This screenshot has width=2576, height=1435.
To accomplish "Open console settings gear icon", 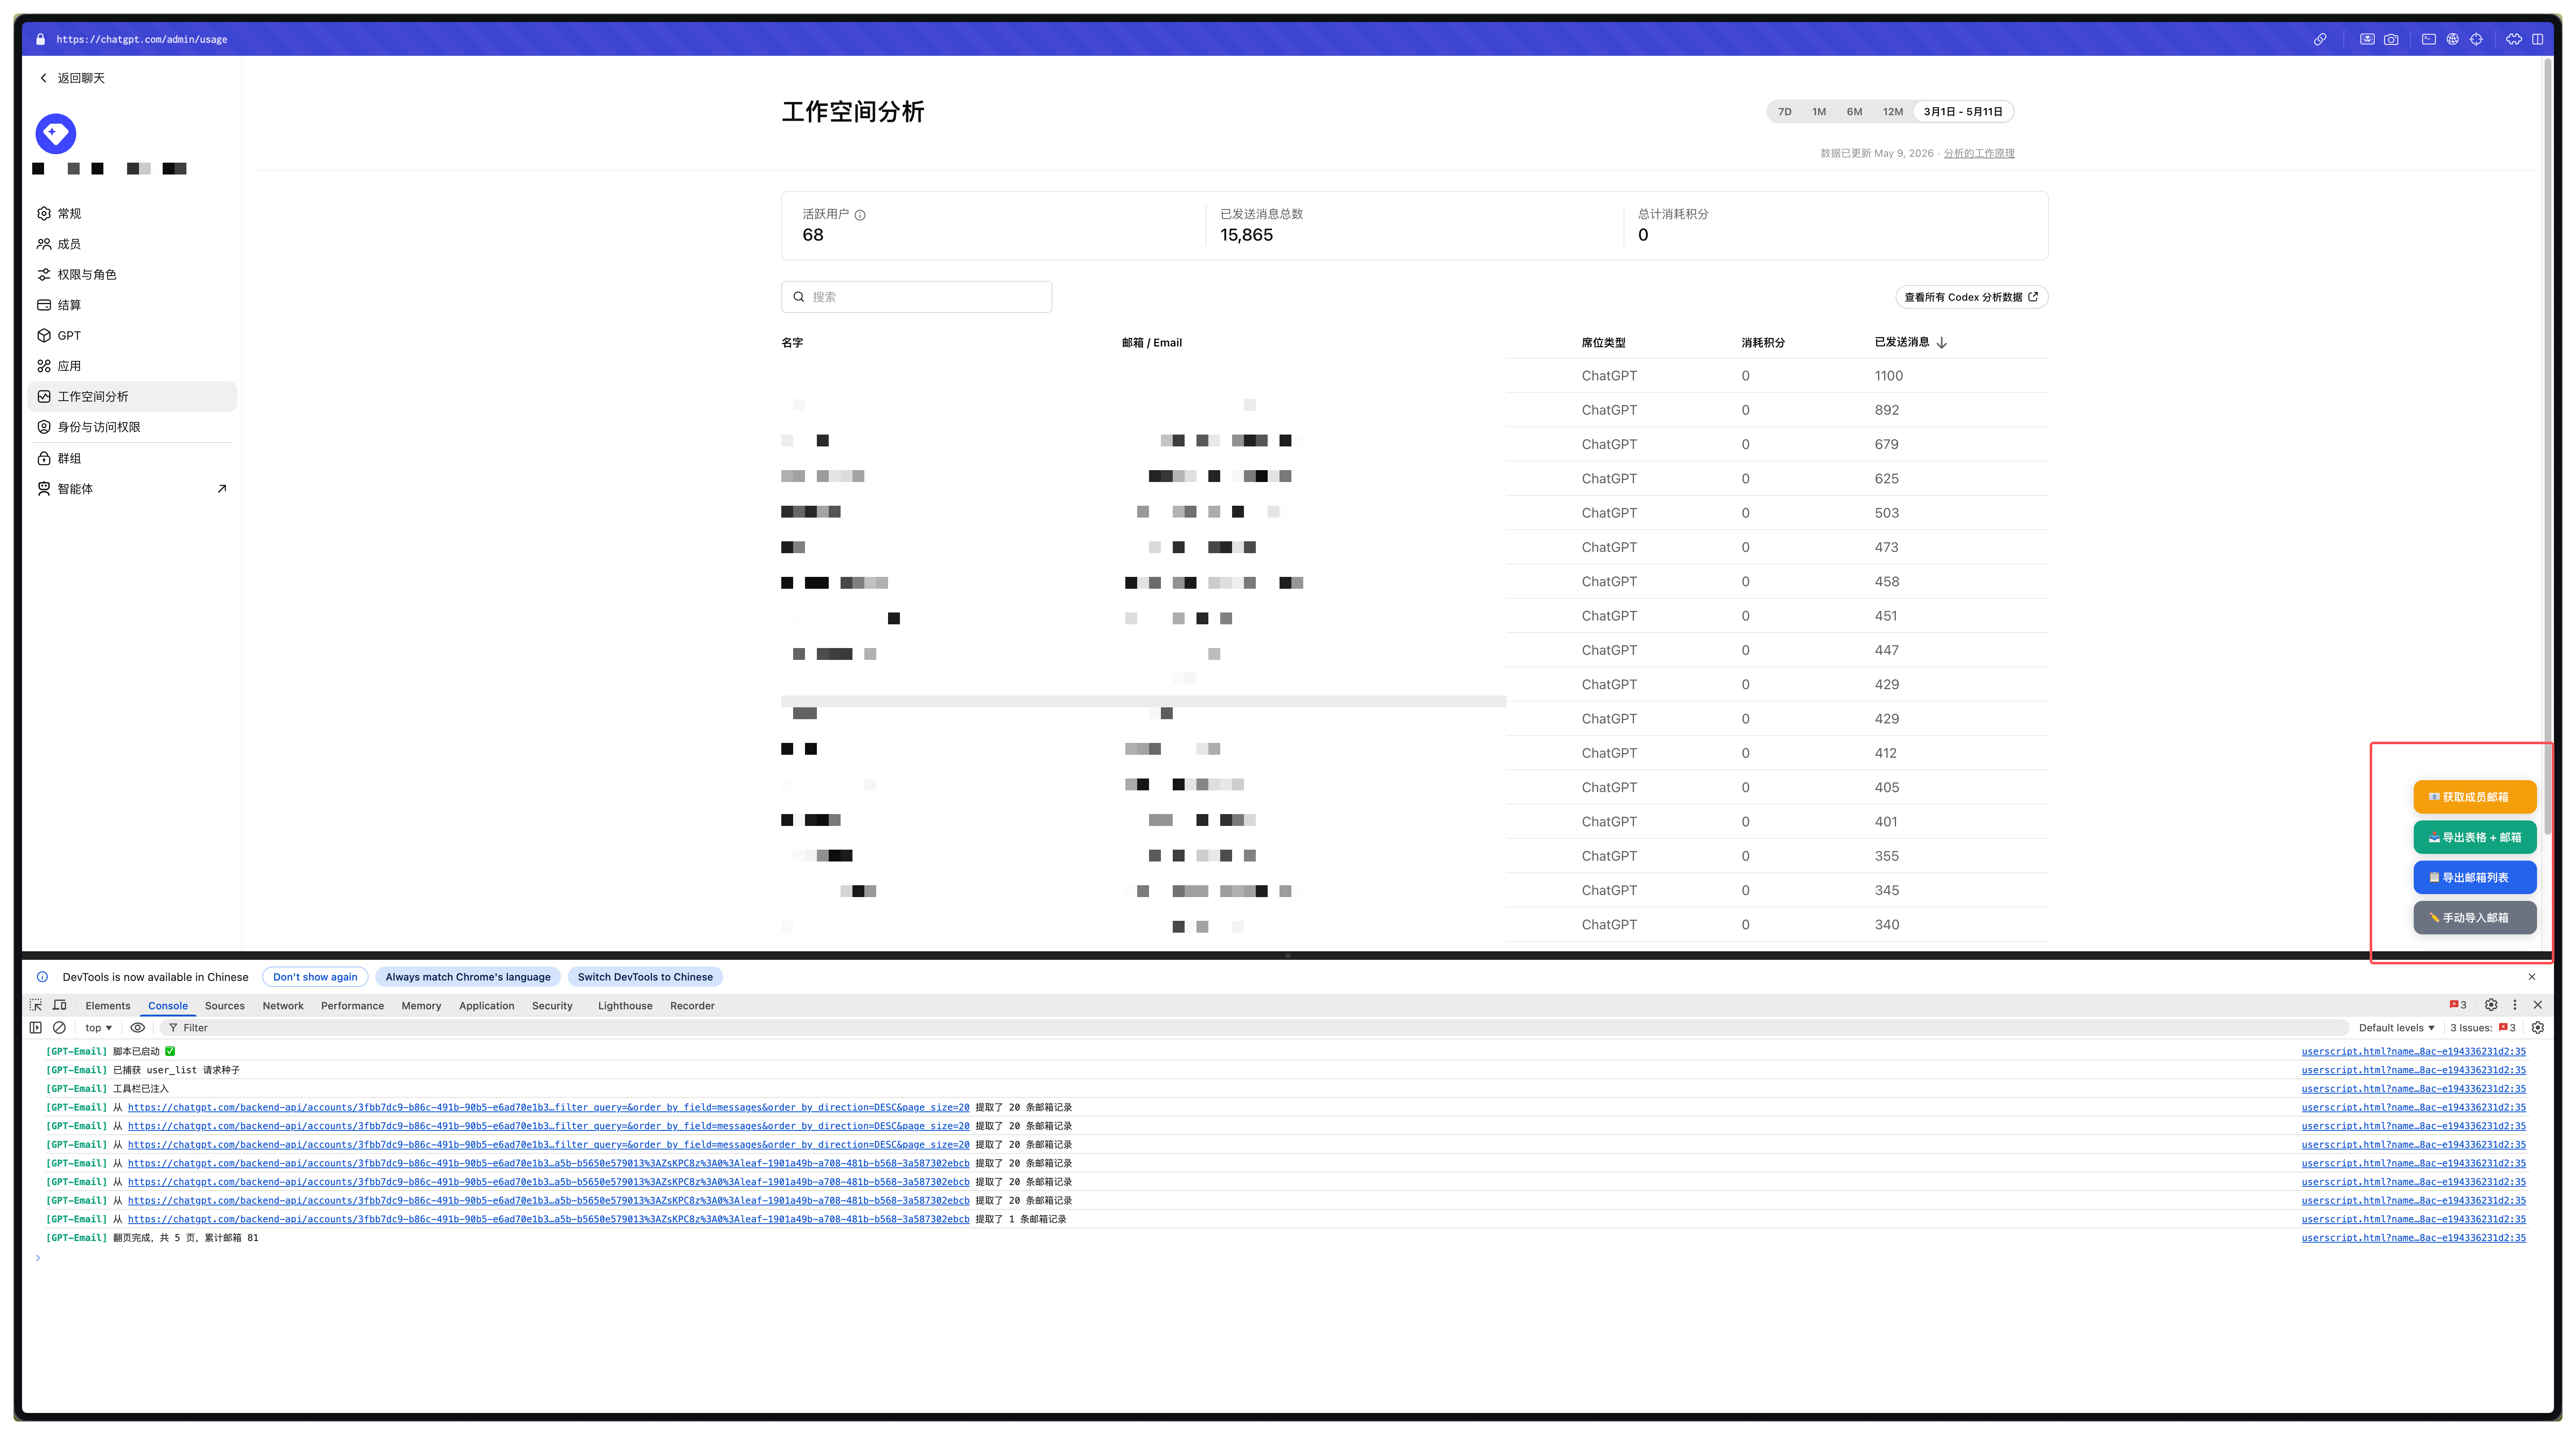I will point(2538,1028).
